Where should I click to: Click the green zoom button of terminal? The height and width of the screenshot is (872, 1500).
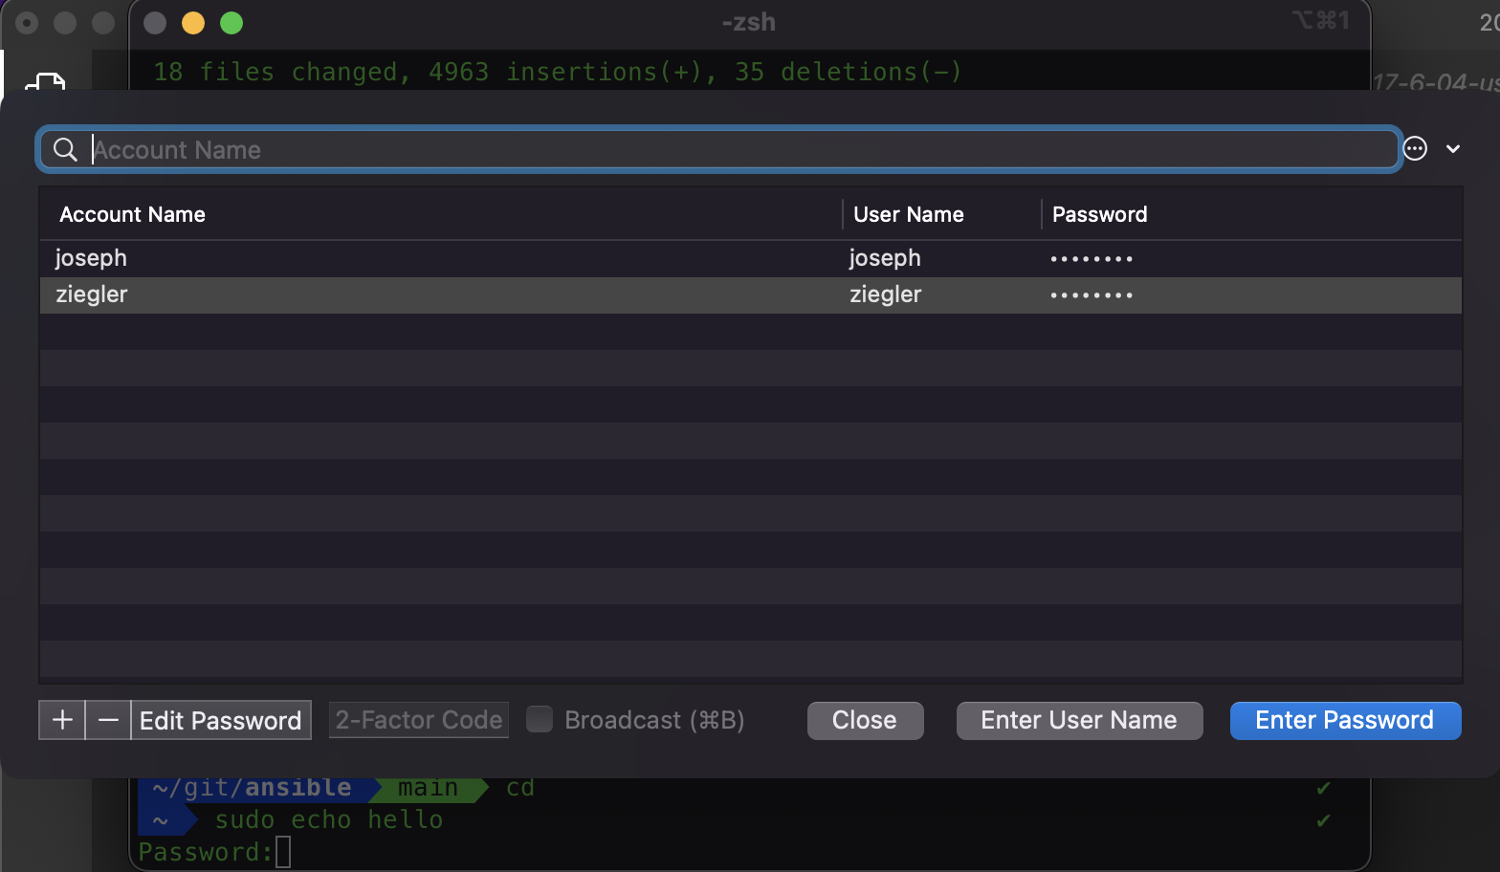point(232,23)
